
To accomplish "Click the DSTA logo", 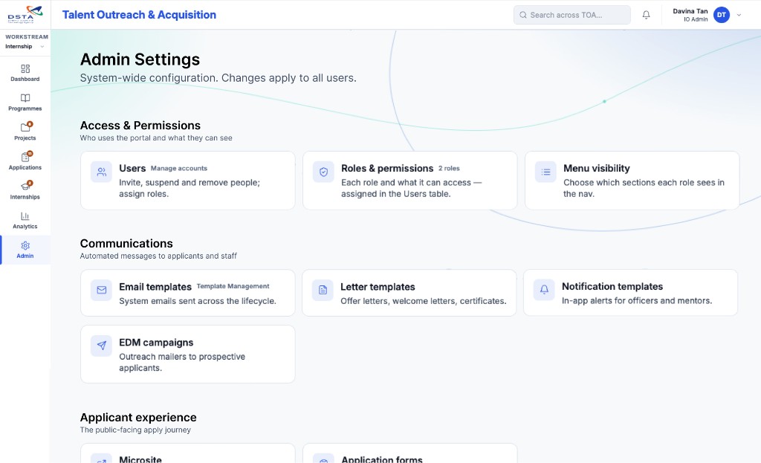I will pos(25,15).
